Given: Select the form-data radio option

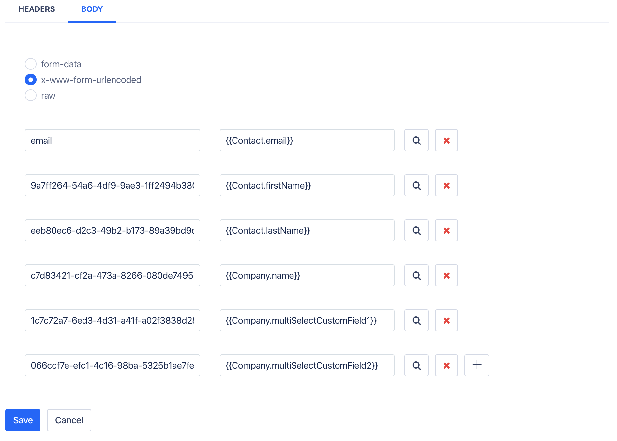Looking at the screenshot, I should tap(31, 64).
